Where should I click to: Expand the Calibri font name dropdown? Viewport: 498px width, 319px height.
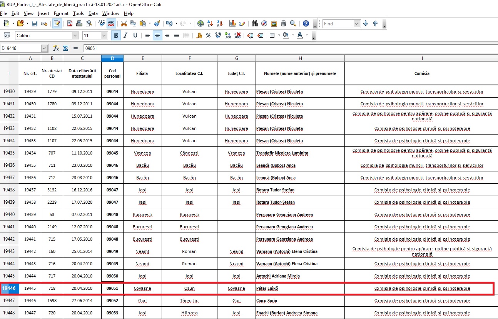[75, 35]
